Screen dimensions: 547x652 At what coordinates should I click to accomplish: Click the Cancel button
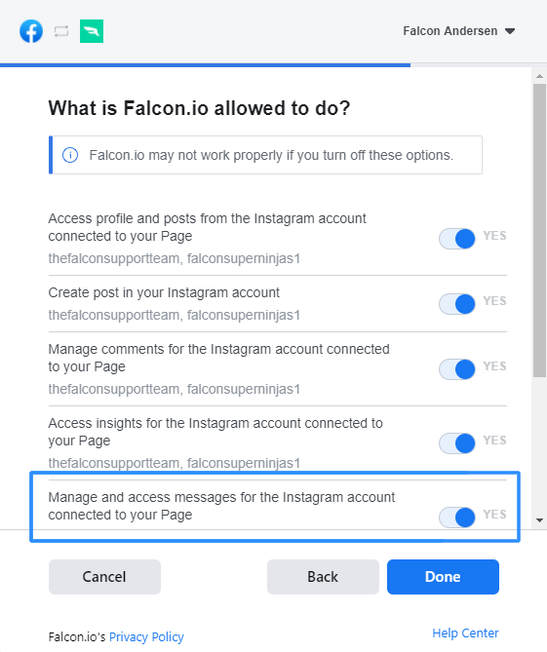point(104,577)
